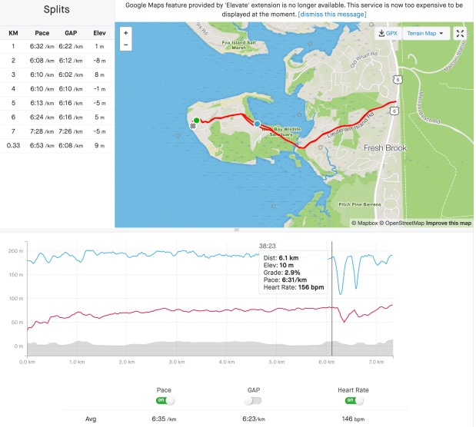Turn off the Pace toggle
The width and height of the screenshot is (476, 427).
point(164,400)
